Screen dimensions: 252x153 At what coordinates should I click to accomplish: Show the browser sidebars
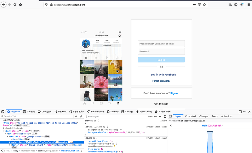pos(236,5)
